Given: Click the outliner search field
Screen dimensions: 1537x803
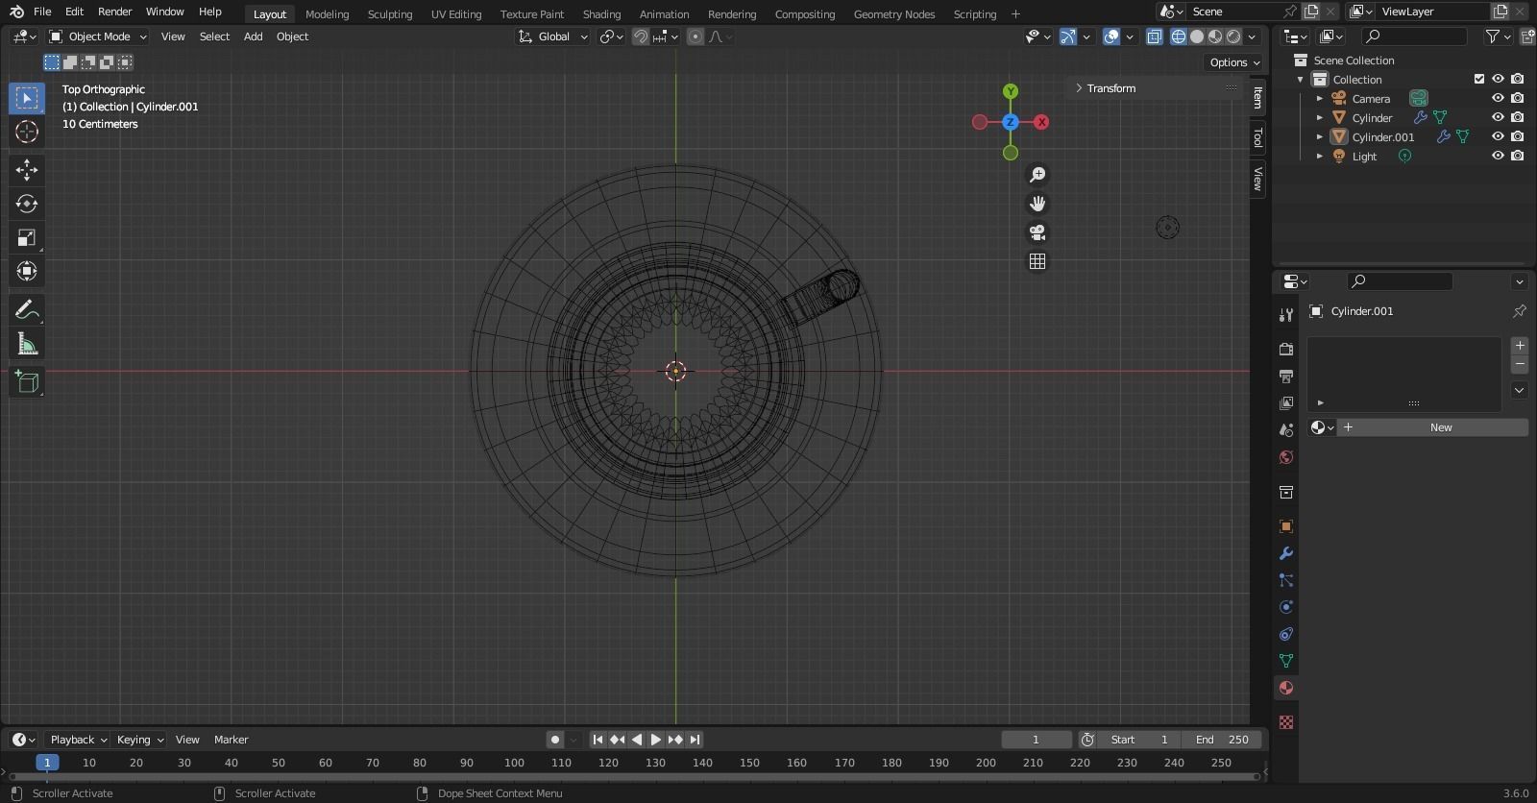Looking at the screenshot, I should tap(1414, 36).
